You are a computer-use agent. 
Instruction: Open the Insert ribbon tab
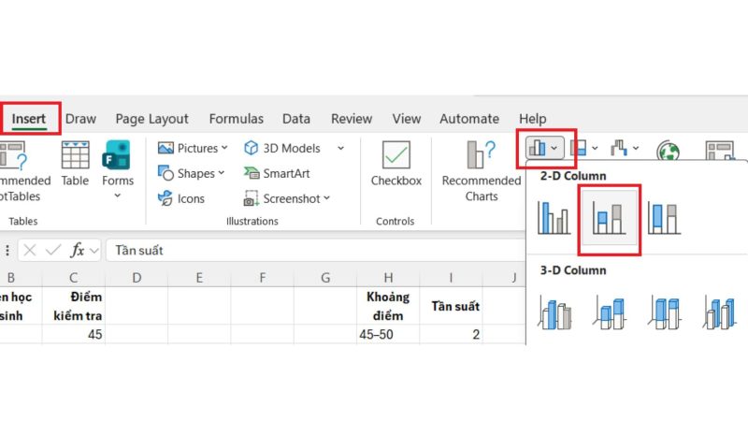[x=29, y=119]
